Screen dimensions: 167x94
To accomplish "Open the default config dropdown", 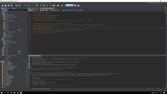I will click(x=29, y=5).
